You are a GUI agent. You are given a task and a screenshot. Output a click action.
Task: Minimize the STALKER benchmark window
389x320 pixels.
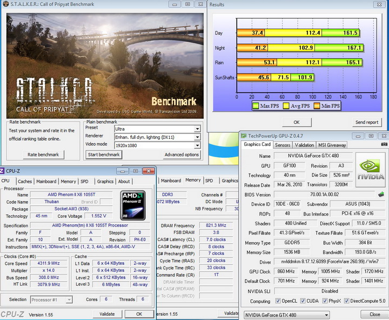pyautogui.click(x=175, y=4)
